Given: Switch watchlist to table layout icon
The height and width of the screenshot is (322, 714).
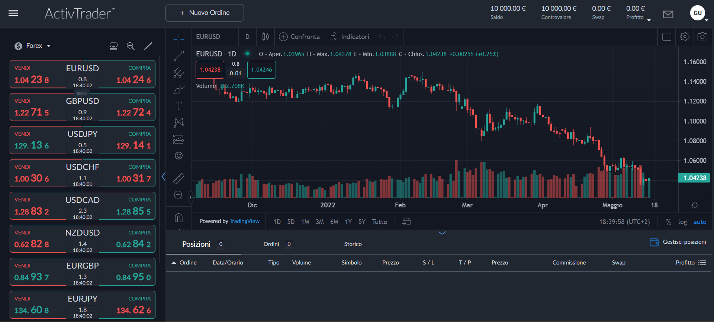Looking at the screenshot, I should click(x=113, y=46).
